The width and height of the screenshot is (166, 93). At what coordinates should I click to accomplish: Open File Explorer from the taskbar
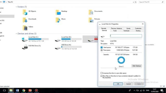click(11, 90)
